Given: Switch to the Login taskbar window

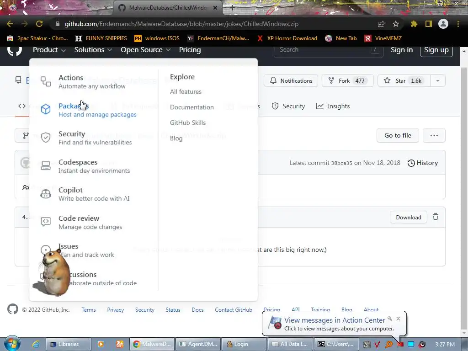Looking at the screenshot, I should click(245, 344).
